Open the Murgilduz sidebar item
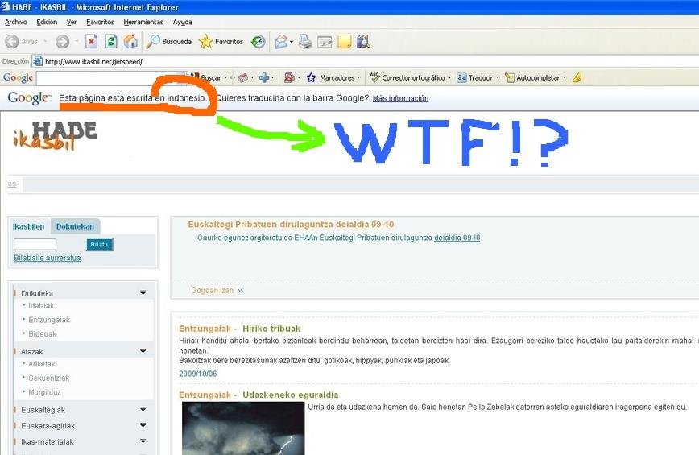The image size is (699, 455). [44, 393]
